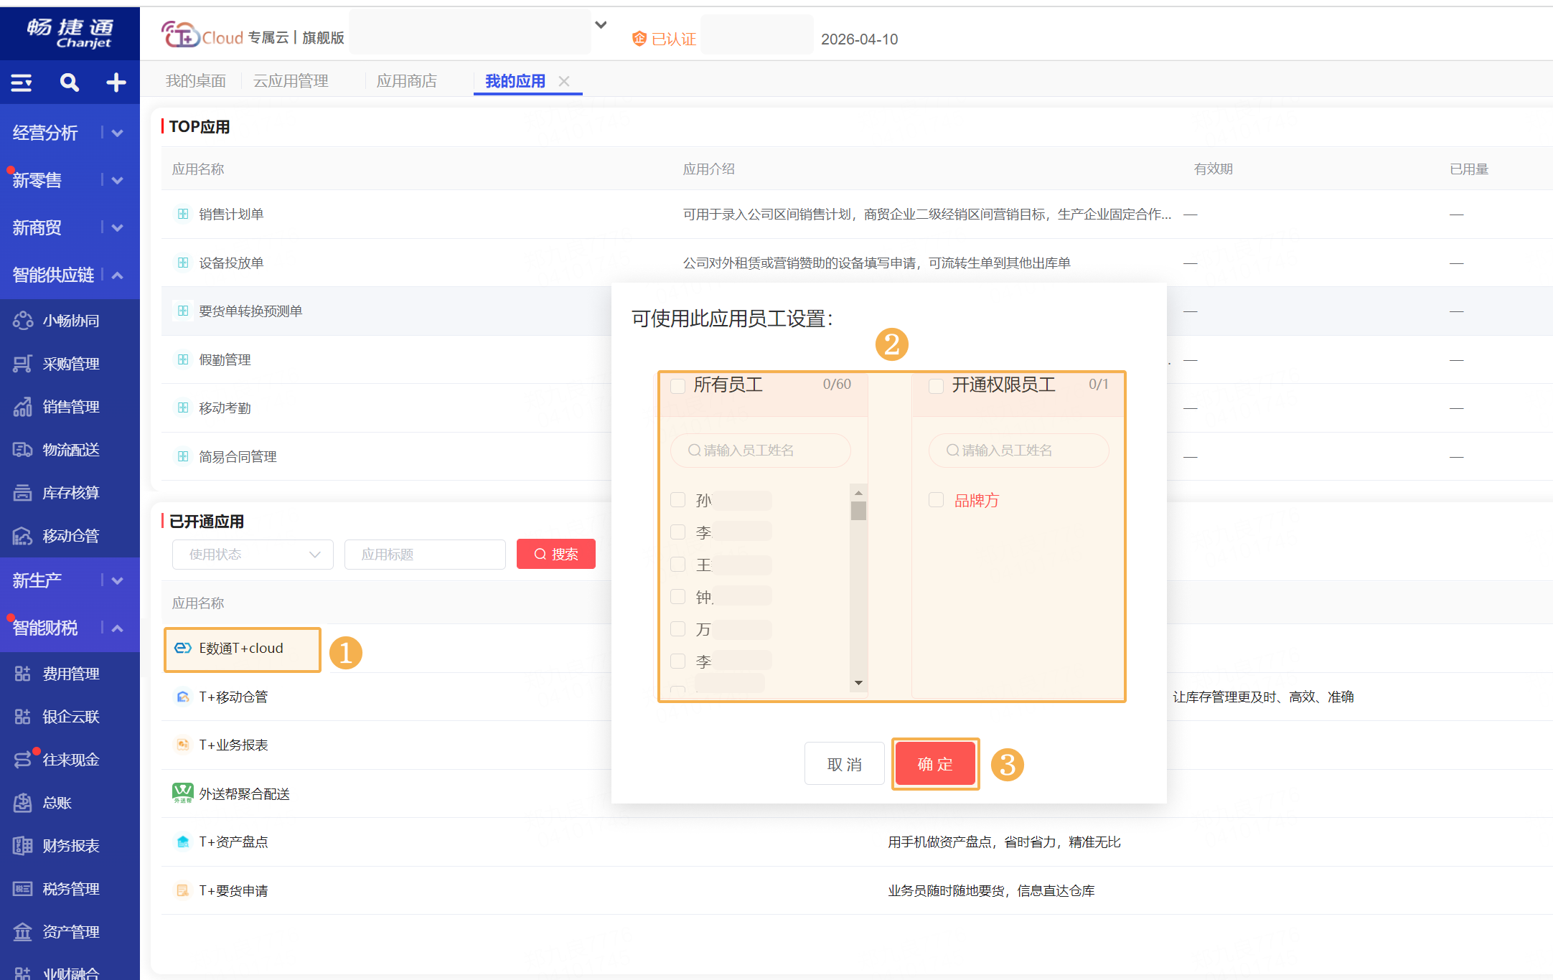Tick the checkbox for employee 王
This screenshot has width=1553, height=980.
click(x=677, y=564)
